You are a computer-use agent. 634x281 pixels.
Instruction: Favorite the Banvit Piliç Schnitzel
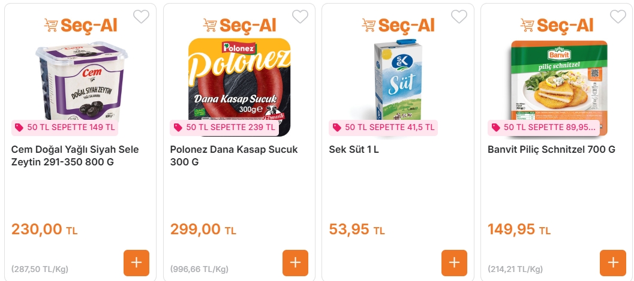click(618, 17)
